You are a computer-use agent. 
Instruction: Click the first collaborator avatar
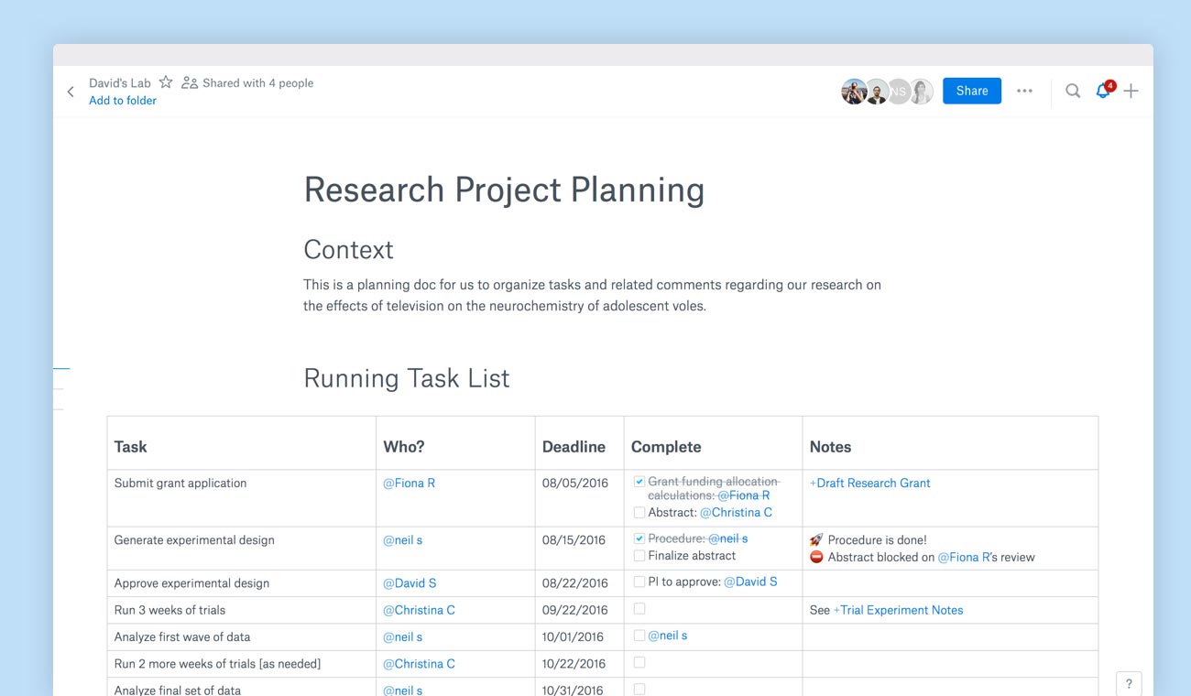(x=853, y=92)
